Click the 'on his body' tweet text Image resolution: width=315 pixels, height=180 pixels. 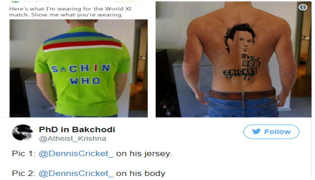click(140, 173)
